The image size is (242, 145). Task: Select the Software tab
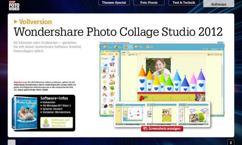(219, 4)
